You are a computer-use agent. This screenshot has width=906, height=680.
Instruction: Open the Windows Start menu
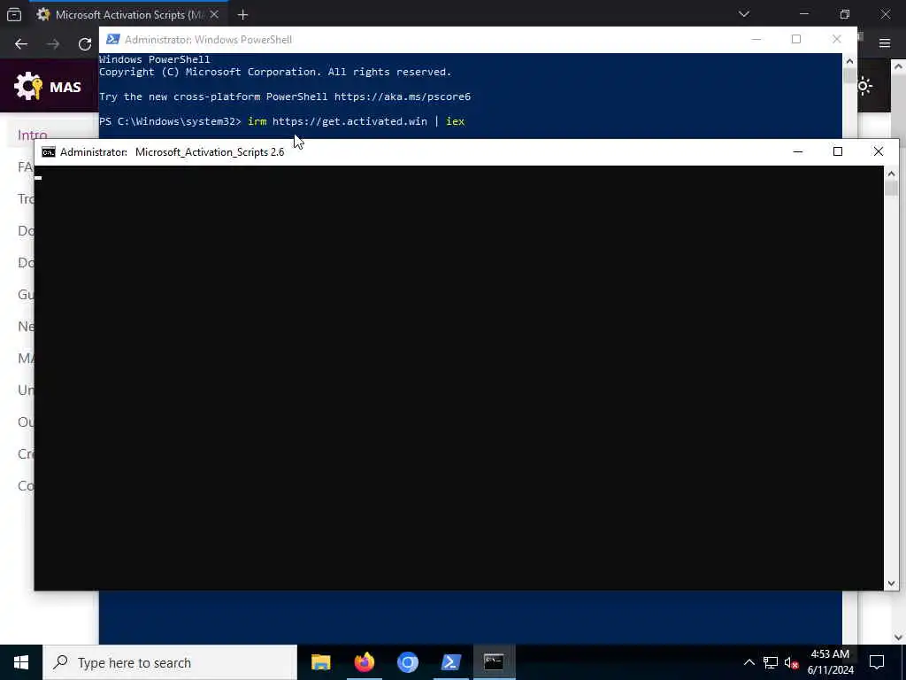21,662
